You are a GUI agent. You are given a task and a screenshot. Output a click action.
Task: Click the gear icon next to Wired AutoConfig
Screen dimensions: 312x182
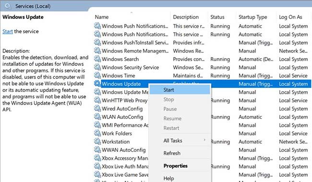[x=97, y=109]
